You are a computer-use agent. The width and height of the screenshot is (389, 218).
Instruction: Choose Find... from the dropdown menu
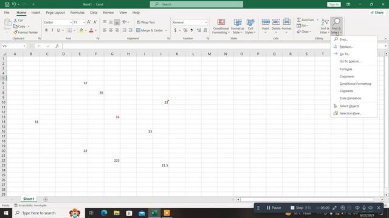click(354, 39)
